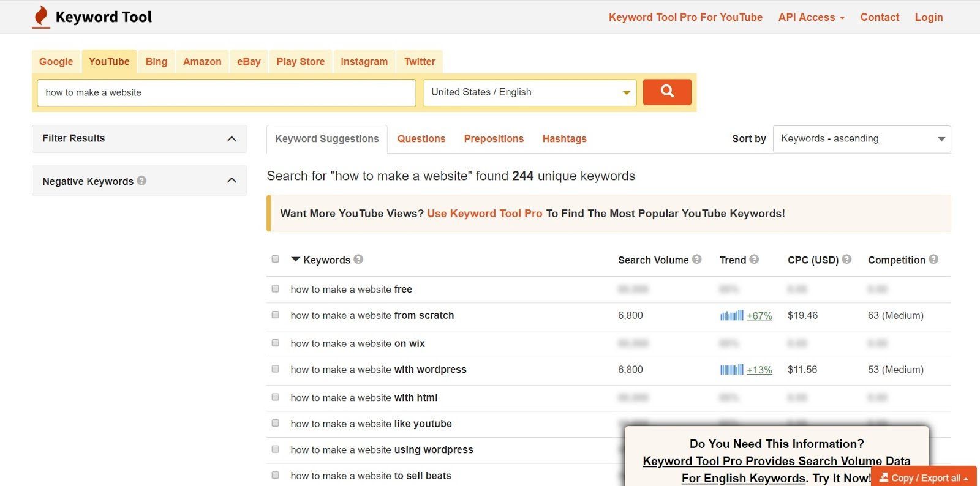Check 'how to make a website free'
980x486 pixels.
click(275, 288)
